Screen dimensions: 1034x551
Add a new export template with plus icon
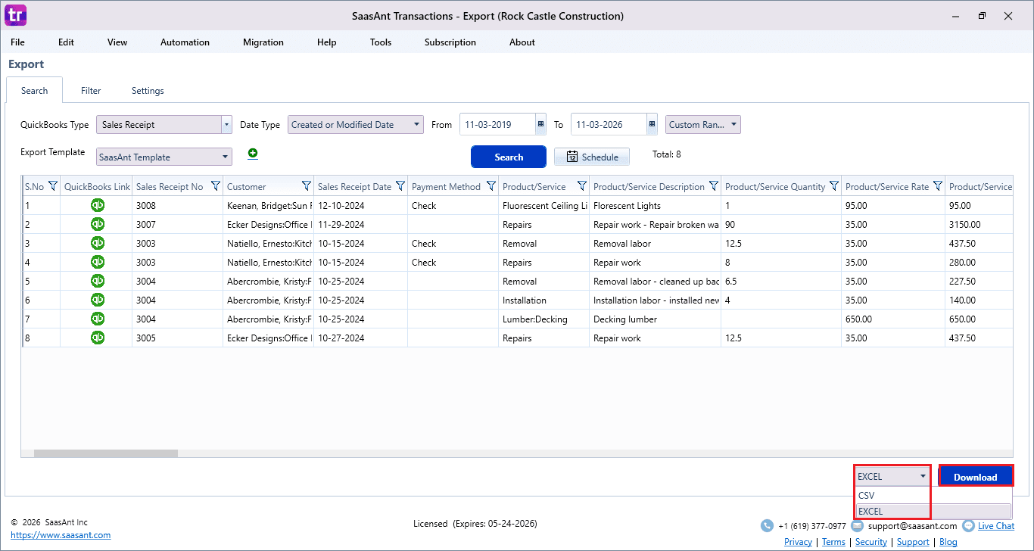click(253, 153)
